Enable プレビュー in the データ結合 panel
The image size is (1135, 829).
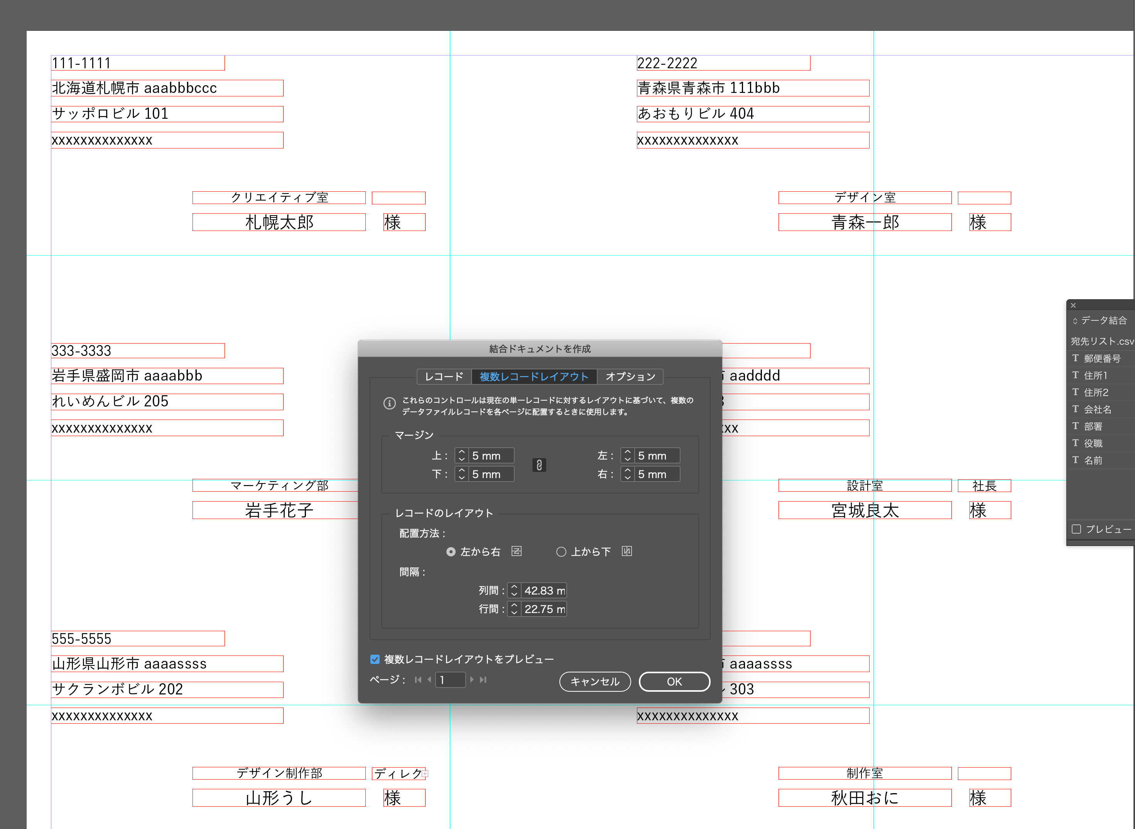point(1076,529)
